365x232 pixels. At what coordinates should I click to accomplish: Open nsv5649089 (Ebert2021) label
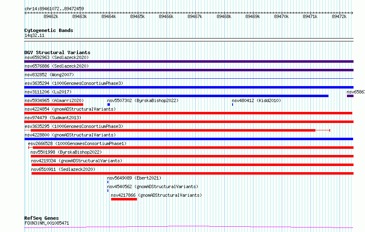click(134, 178)
